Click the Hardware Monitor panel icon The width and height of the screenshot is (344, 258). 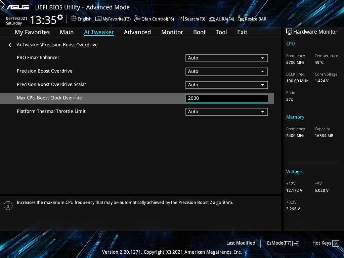pos(289,31)
